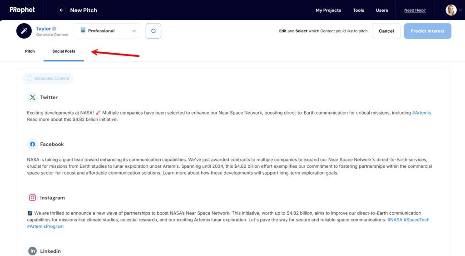The height and width of the screenshot is (256, 465).
Task: Click the New Pitch page title
Action: pyautogui.click(x=84, y=10)
